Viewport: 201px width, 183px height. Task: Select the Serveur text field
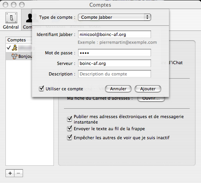[x=114, y=63]
